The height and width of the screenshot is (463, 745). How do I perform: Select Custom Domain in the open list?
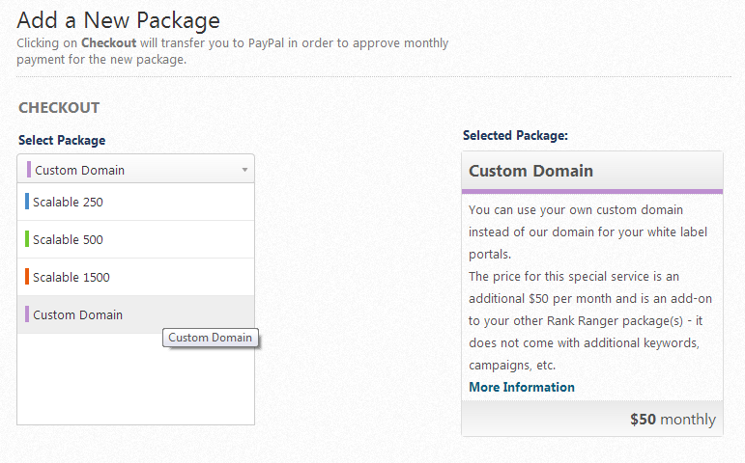pos(78,314)
